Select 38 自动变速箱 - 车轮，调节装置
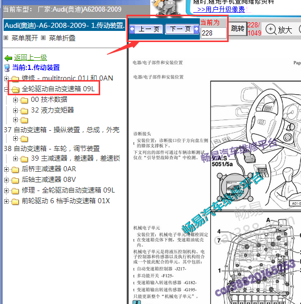The image size is (301, 304). click(x=52, y=148)
